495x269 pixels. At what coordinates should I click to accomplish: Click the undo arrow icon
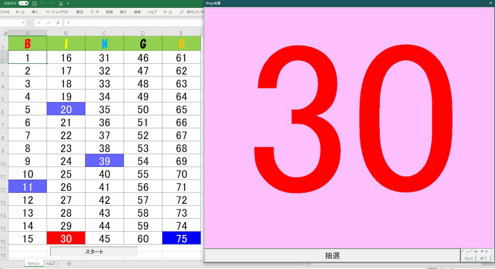click(x=42, y=3)
